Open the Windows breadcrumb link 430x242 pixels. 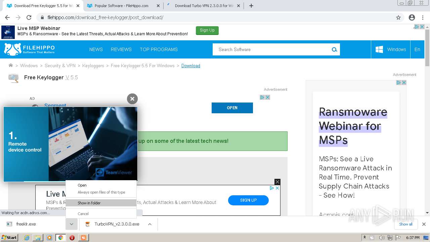(29, 66)
